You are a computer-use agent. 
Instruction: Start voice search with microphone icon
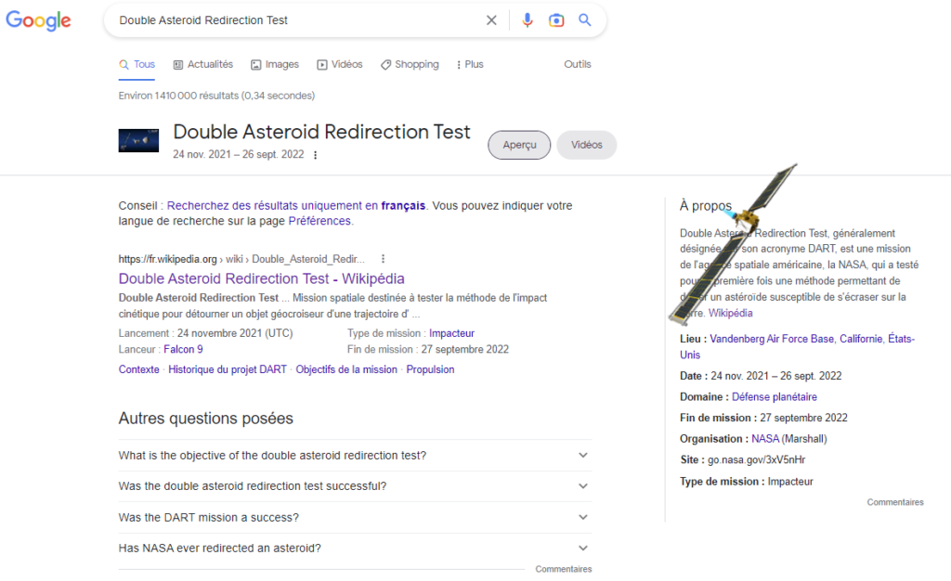[x=528, y=20]
